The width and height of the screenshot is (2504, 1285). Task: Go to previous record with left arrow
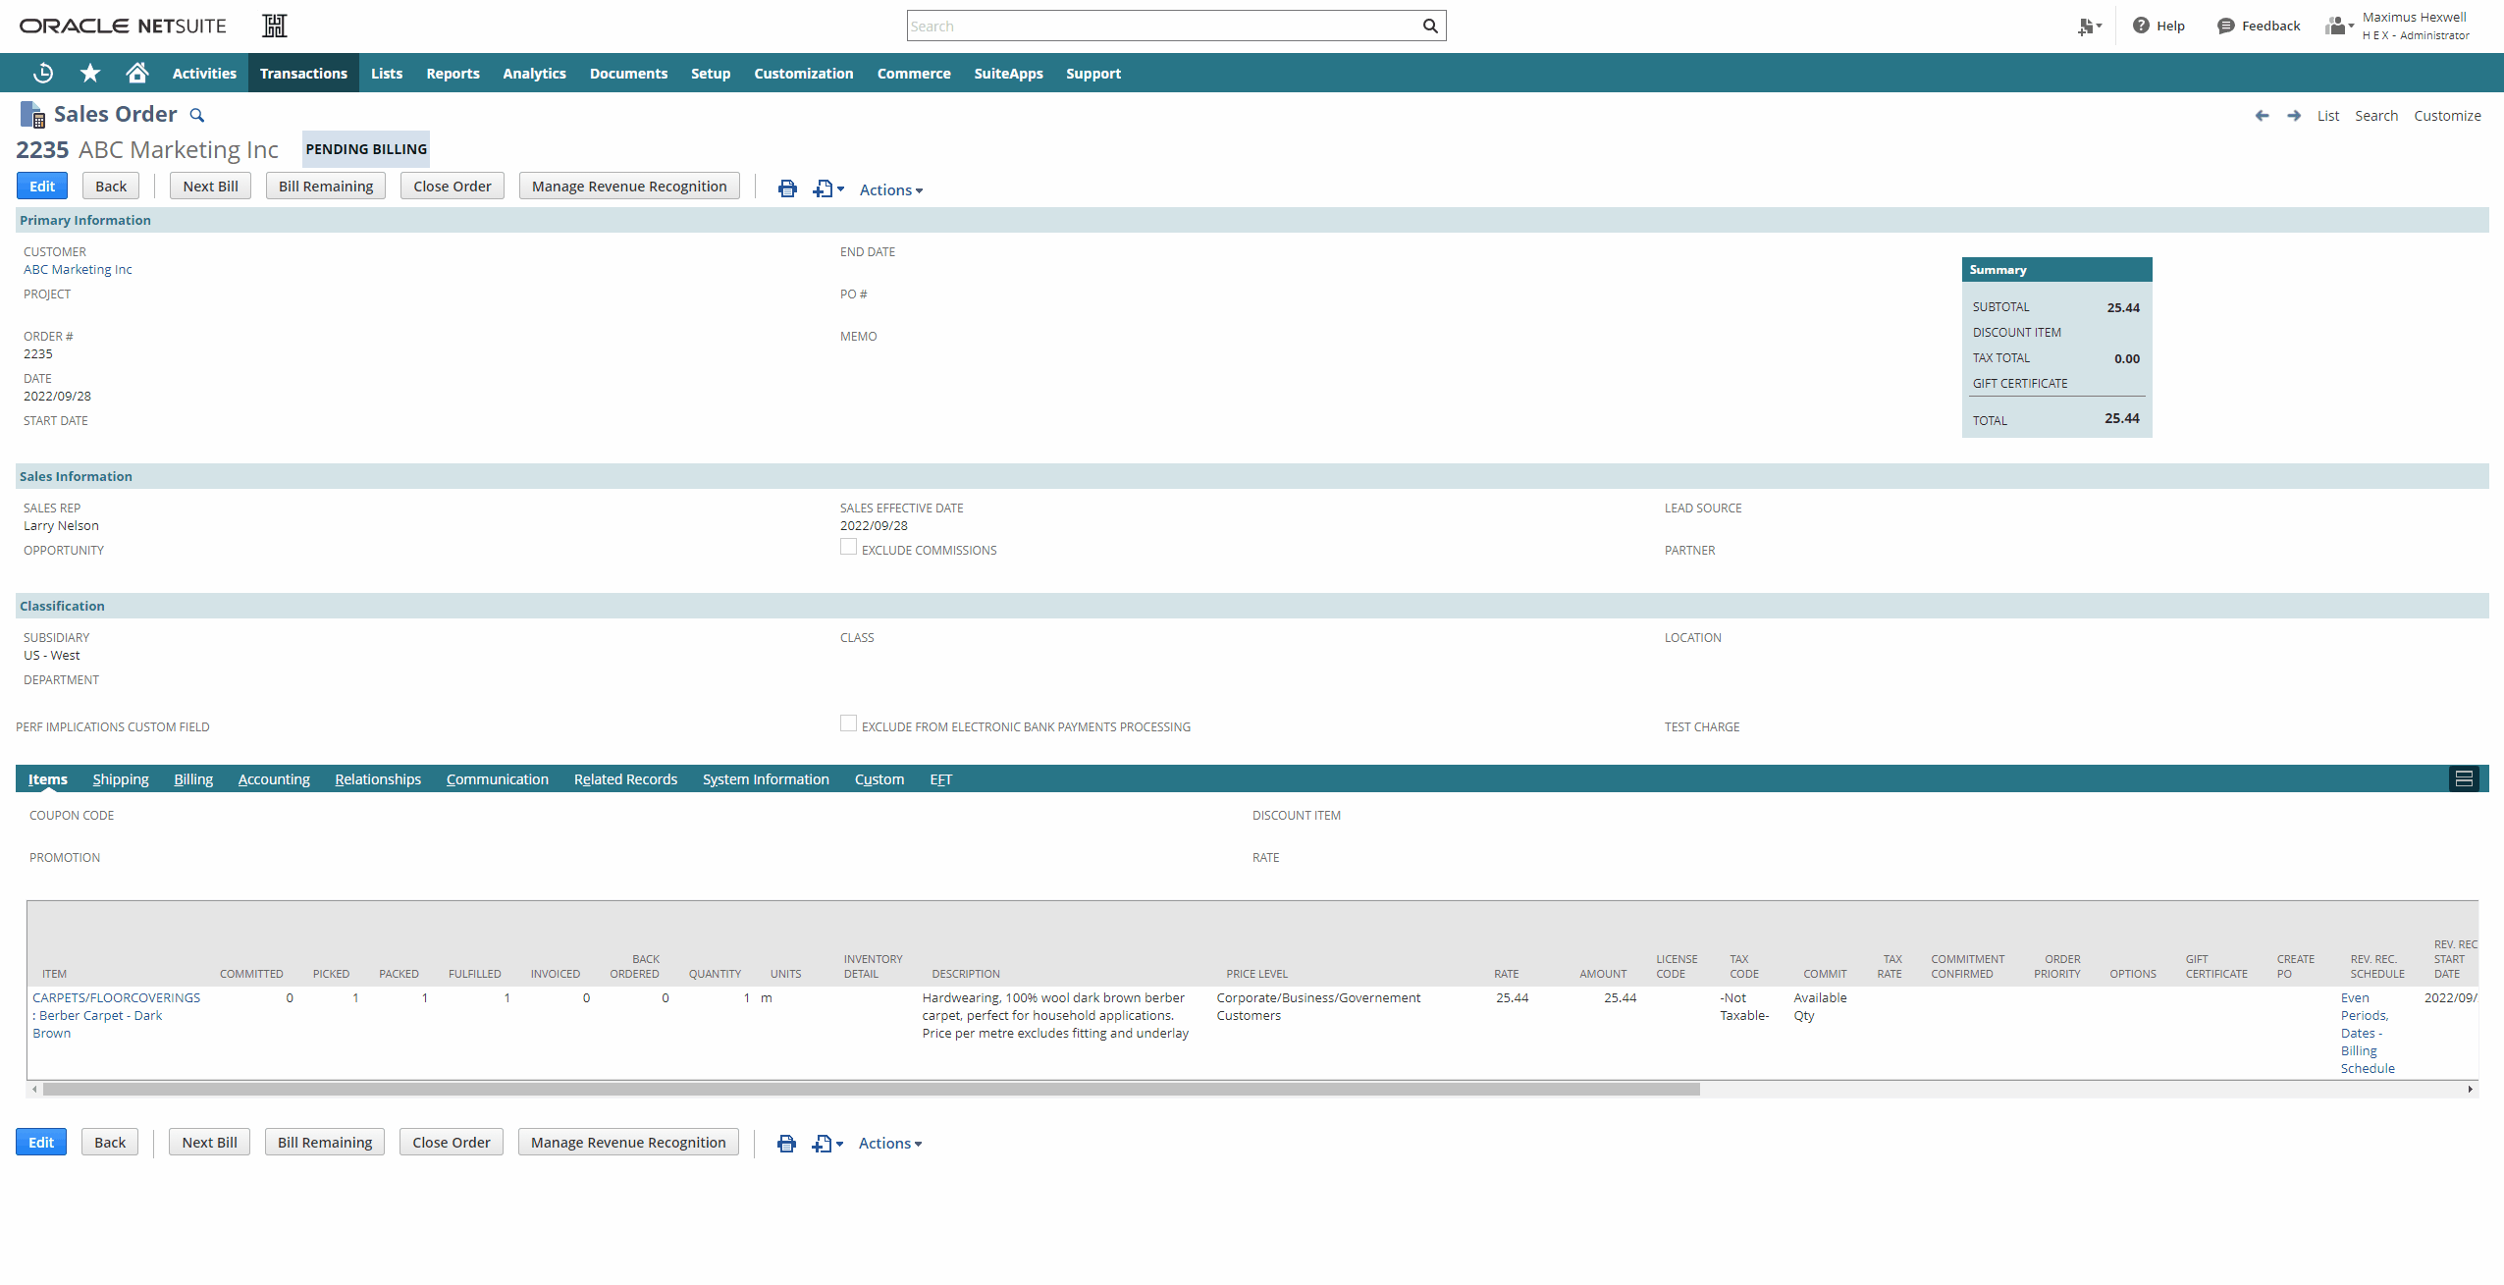click(2262, 116)
